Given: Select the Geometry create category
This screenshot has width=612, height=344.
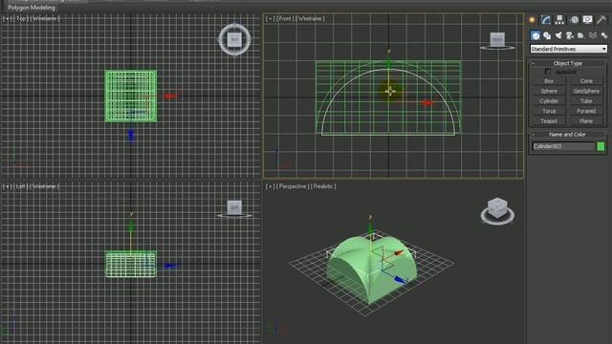Looking at the screenshot, I should [535, 35].
